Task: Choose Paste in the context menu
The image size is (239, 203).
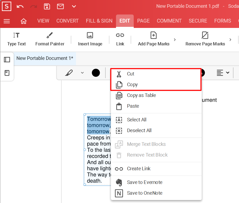Action: tap(156, 106)
